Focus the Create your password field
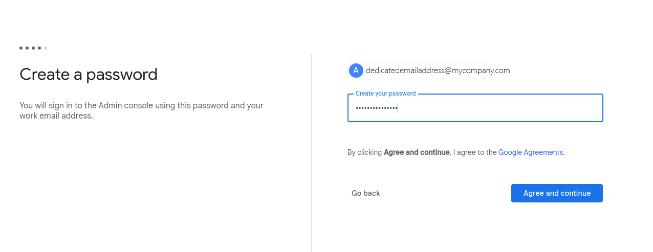This screenshot has width=653, height=252. point(475,108)
